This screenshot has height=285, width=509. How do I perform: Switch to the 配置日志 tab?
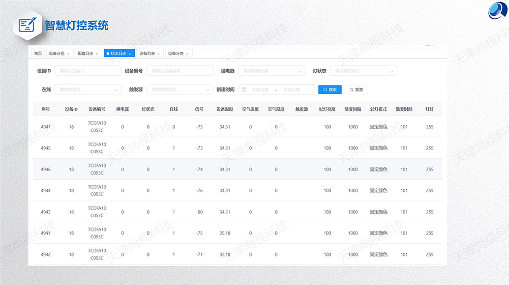[85, 53]
